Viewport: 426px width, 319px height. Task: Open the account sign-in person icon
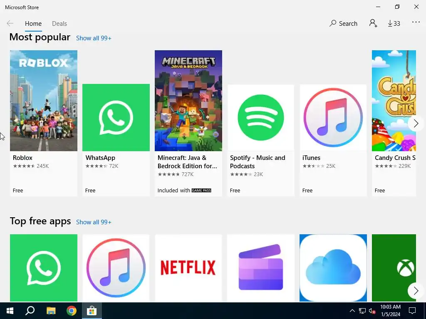point(373,23)
